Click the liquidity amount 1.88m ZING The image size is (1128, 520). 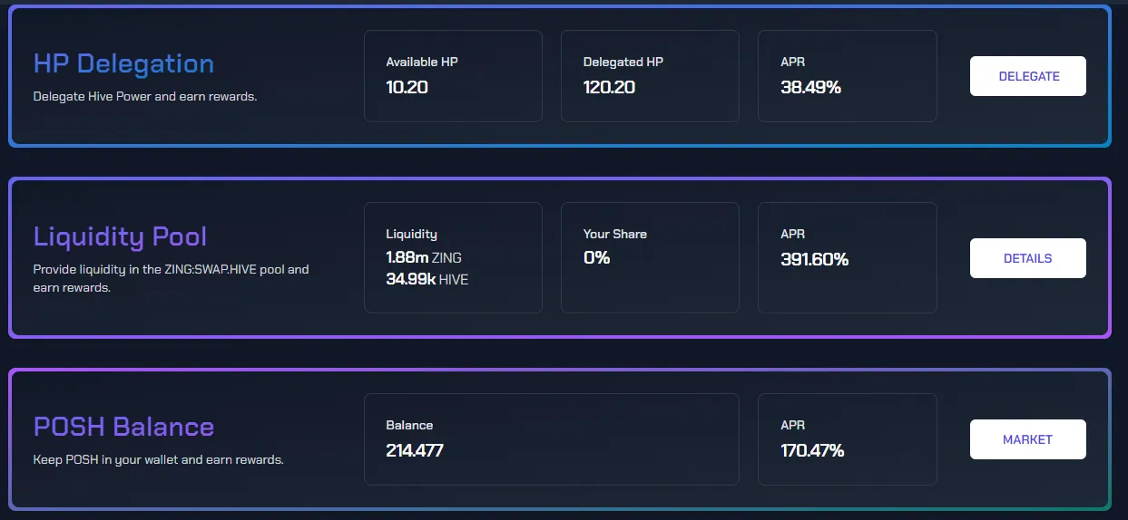pyautogui.click(x=424, y=258)
